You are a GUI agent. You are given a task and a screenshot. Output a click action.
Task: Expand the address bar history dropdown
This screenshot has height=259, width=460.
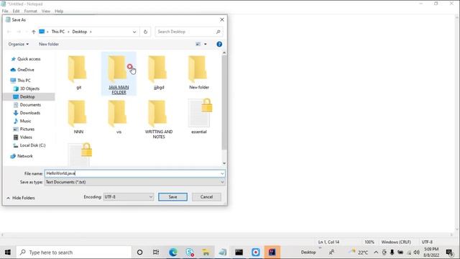[x=134, y=32]
